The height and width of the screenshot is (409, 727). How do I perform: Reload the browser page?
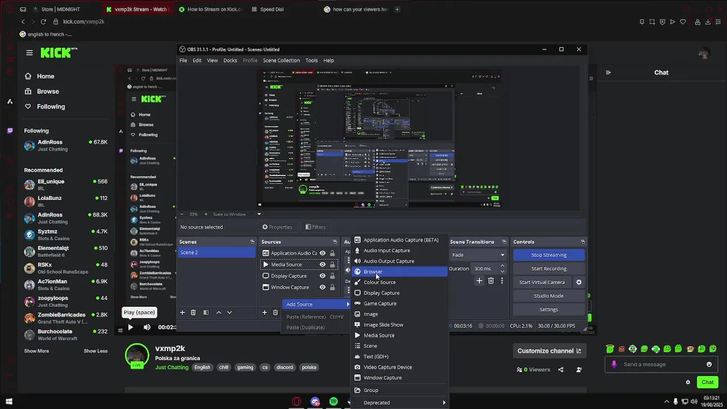pos(43,22)
